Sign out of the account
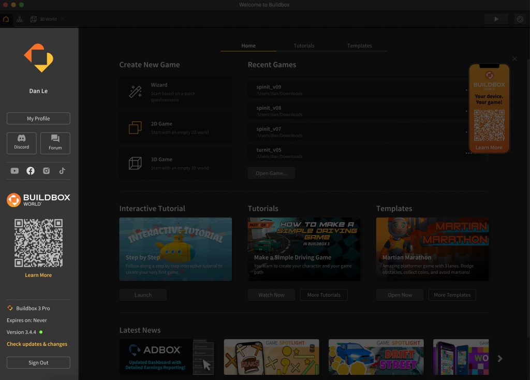This screenshot has width=530, height=380. pyautogui.click(x=38, y=363)
